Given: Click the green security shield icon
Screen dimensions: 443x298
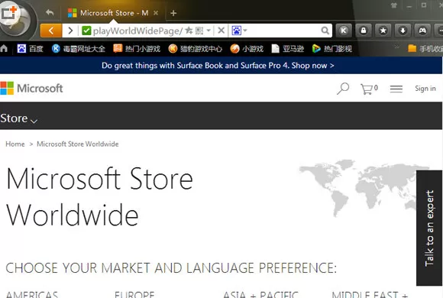Looking at the screenshot, I should click(86, 31).
